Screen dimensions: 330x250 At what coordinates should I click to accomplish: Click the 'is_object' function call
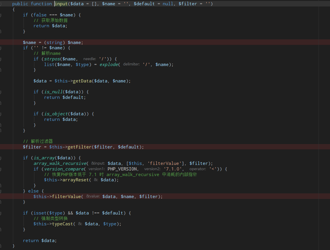(x=56, y=114)
